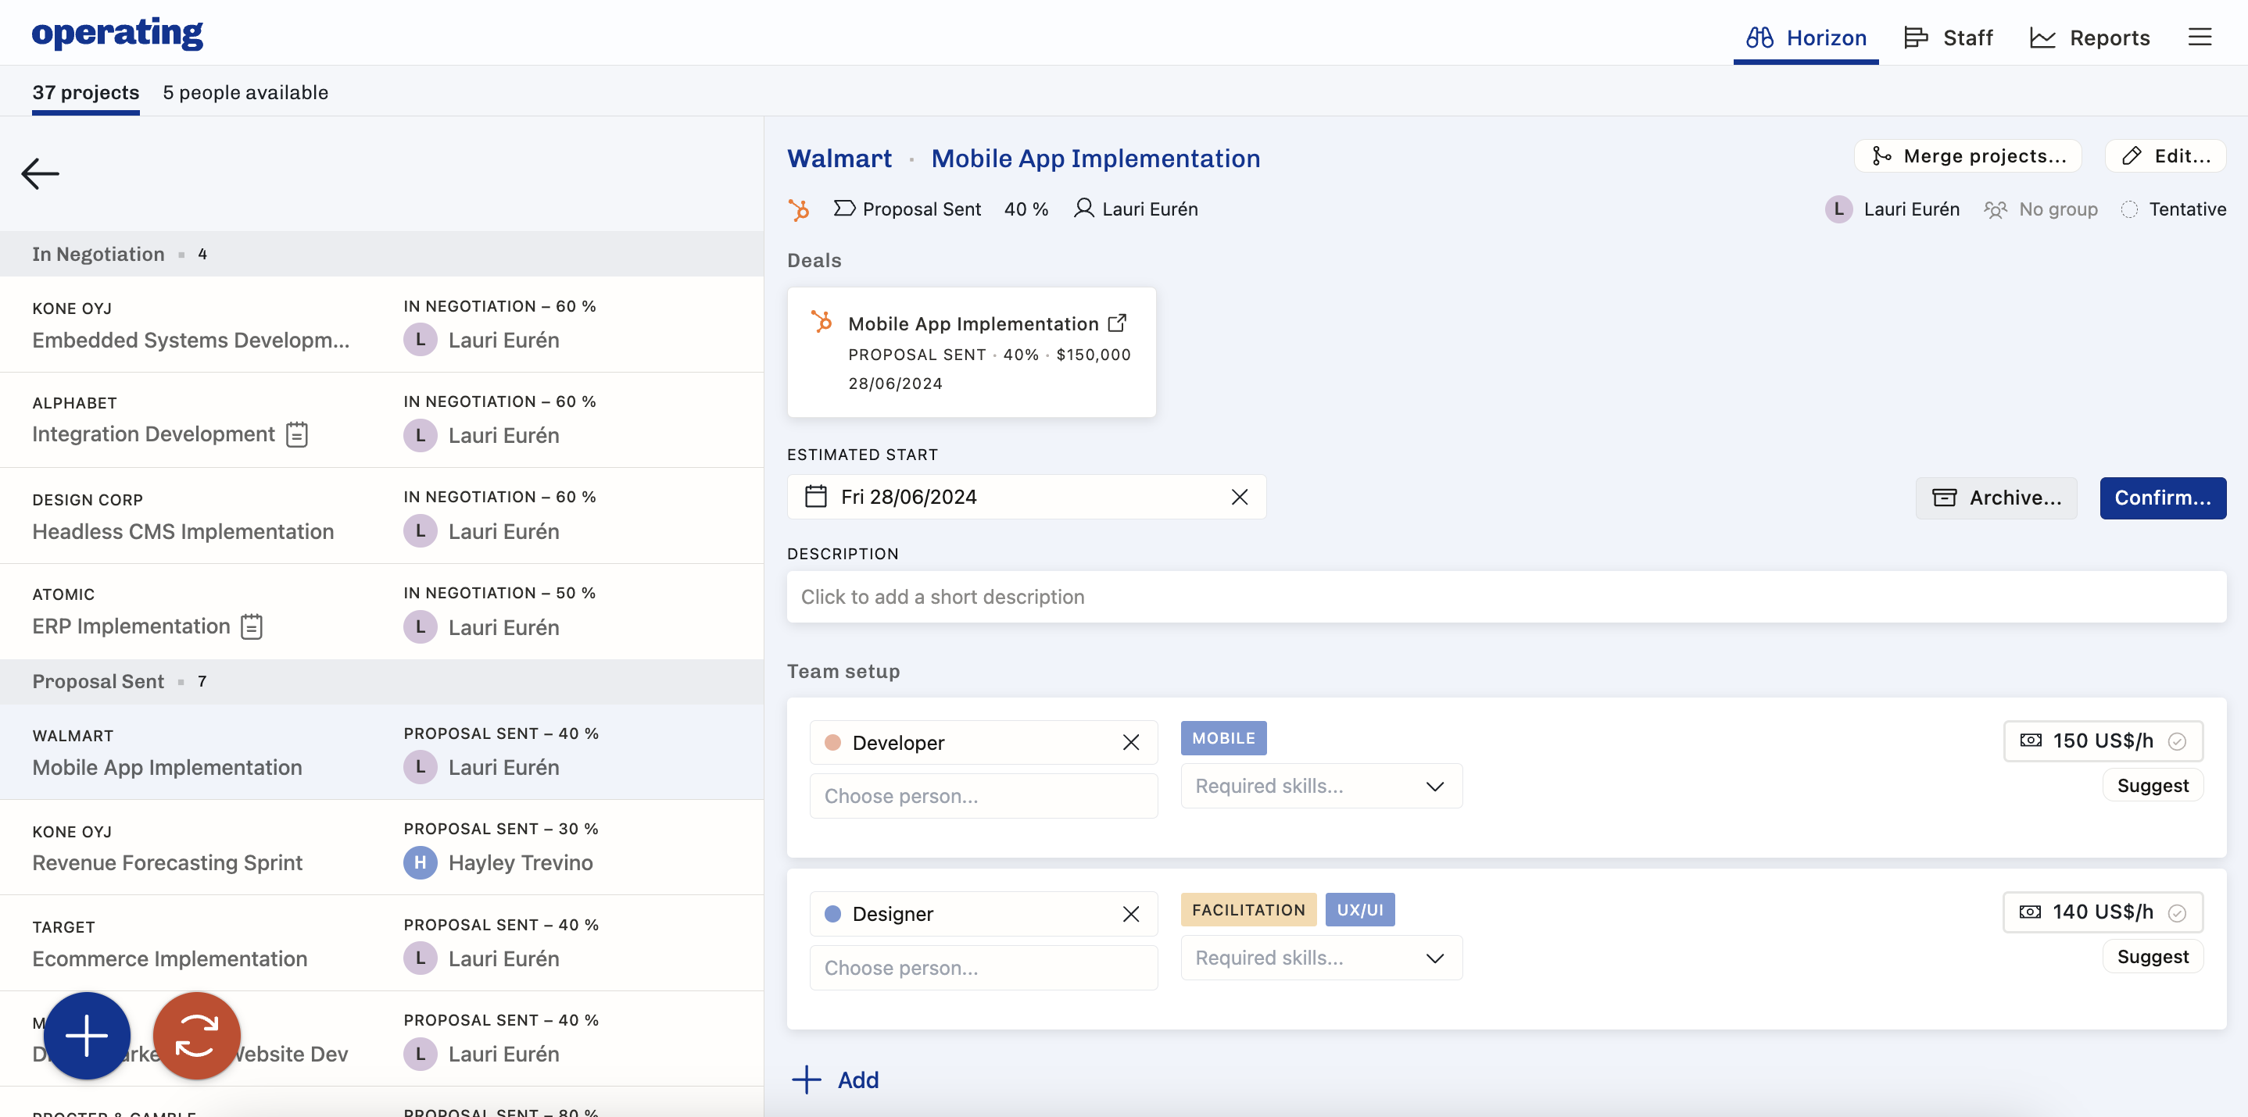This screenshot has height=1117, width=2248.
Task: Click the Confirm button
Action: [x=2163, y=498]
